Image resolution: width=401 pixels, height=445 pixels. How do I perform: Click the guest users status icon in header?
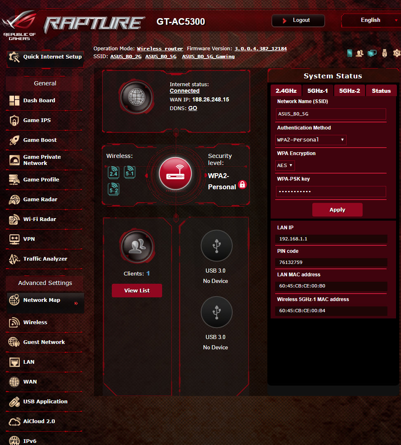click(x=360, y=53)
